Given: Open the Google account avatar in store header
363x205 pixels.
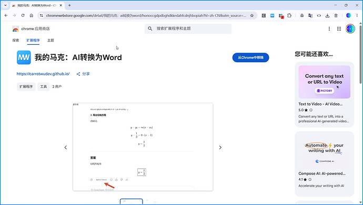Looking at the screenshot, I should click(x=350, y=29).
